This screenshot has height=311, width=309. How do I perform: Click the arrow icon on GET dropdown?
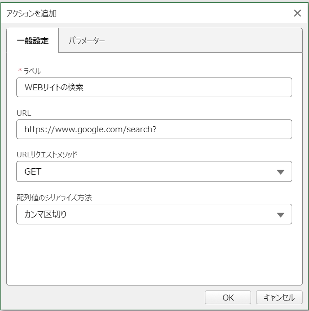[x=280, y=172]
